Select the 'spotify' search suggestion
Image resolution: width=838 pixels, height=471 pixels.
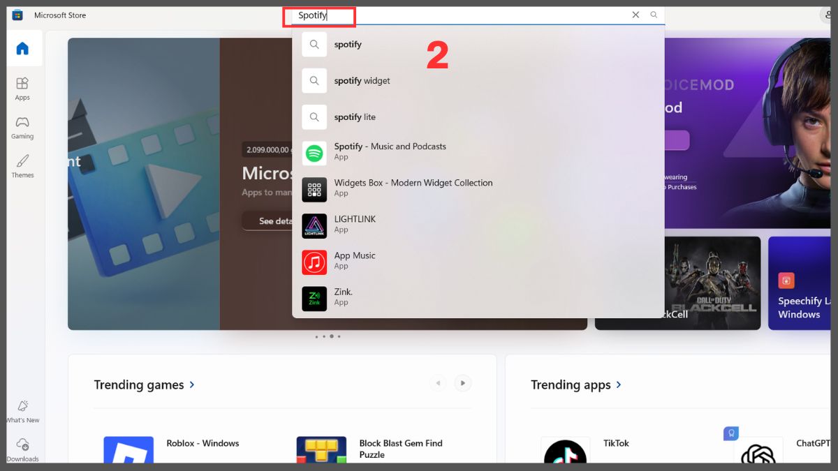pyautogui.click(x=478, y=45)
